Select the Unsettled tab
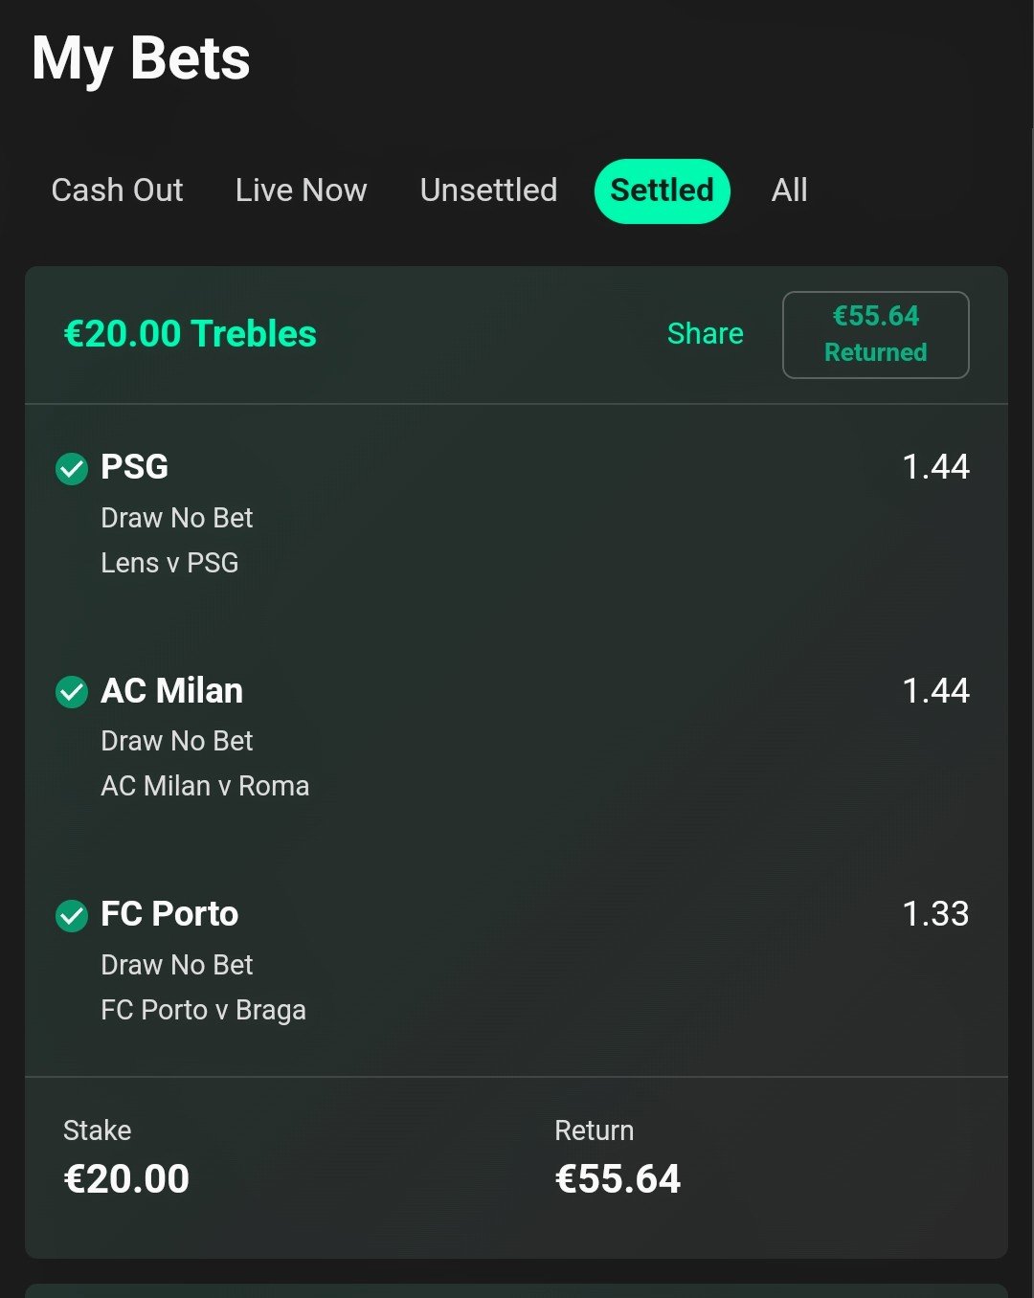Screen dimensions: 1034x1298 [488, 190]
